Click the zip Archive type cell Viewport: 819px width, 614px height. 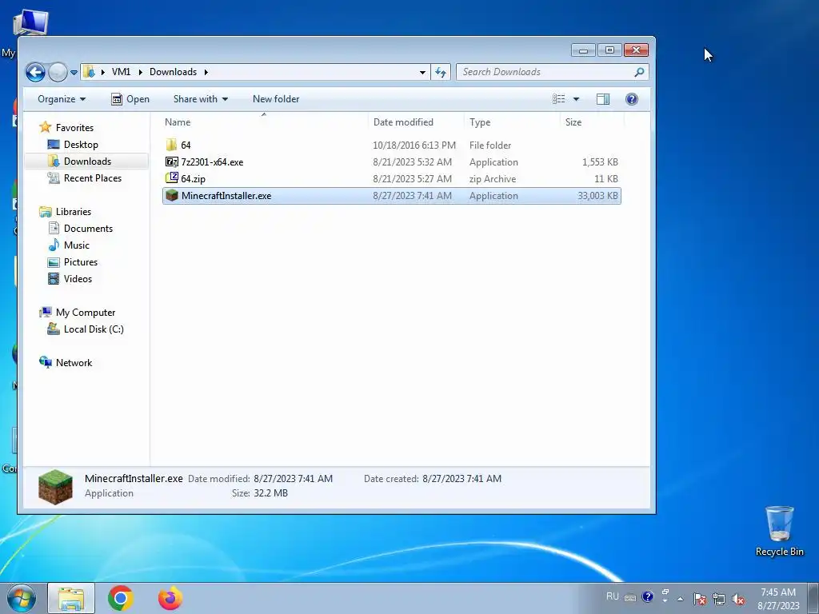(493, 179)
